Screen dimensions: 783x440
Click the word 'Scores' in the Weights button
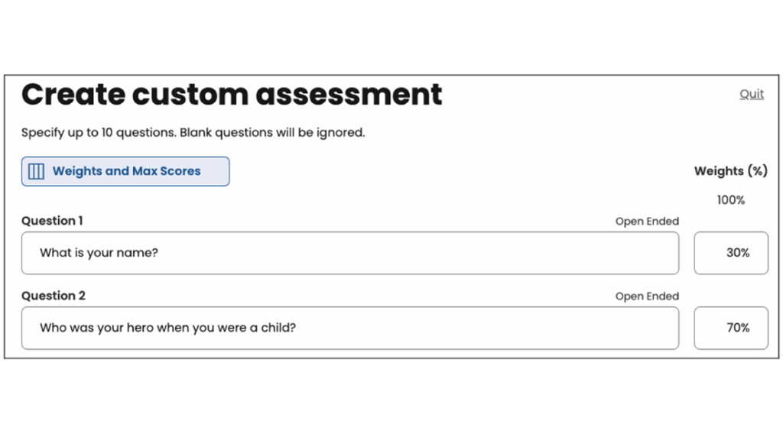(180, 171)
